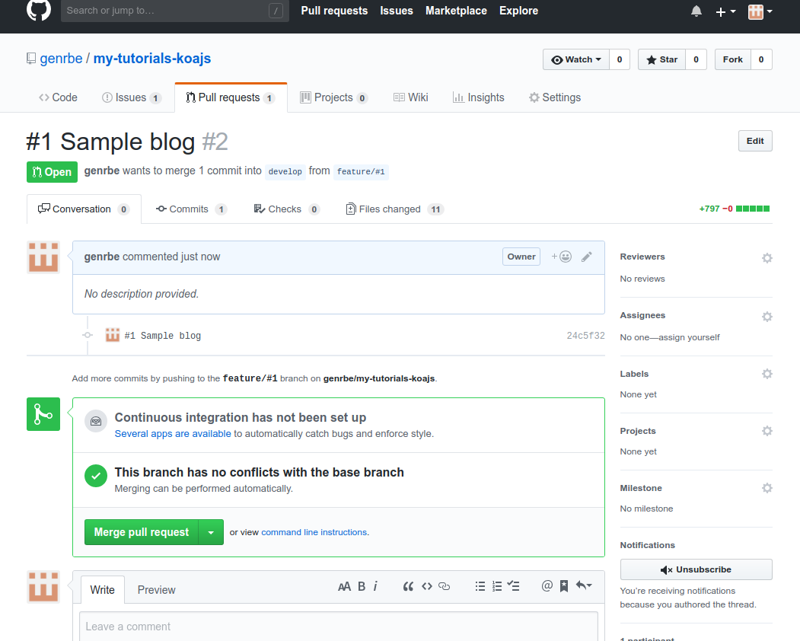Screen dimensions: 800x641
Task: Select the Write tab of the comment editor
Action: click(103, 590)
